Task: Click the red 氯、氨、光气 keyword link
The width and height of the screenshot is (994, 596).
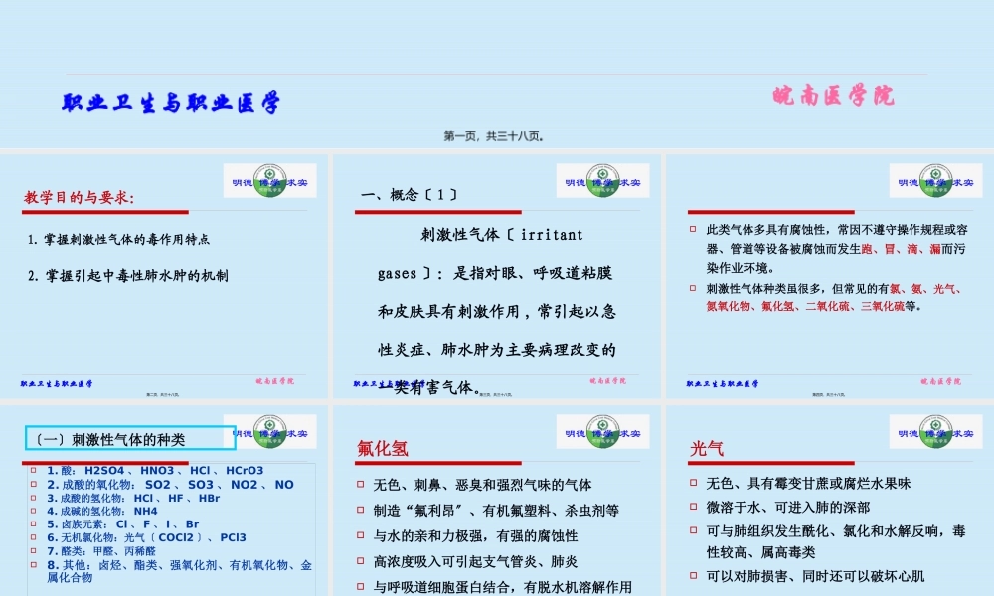Action: click(923, 289)
